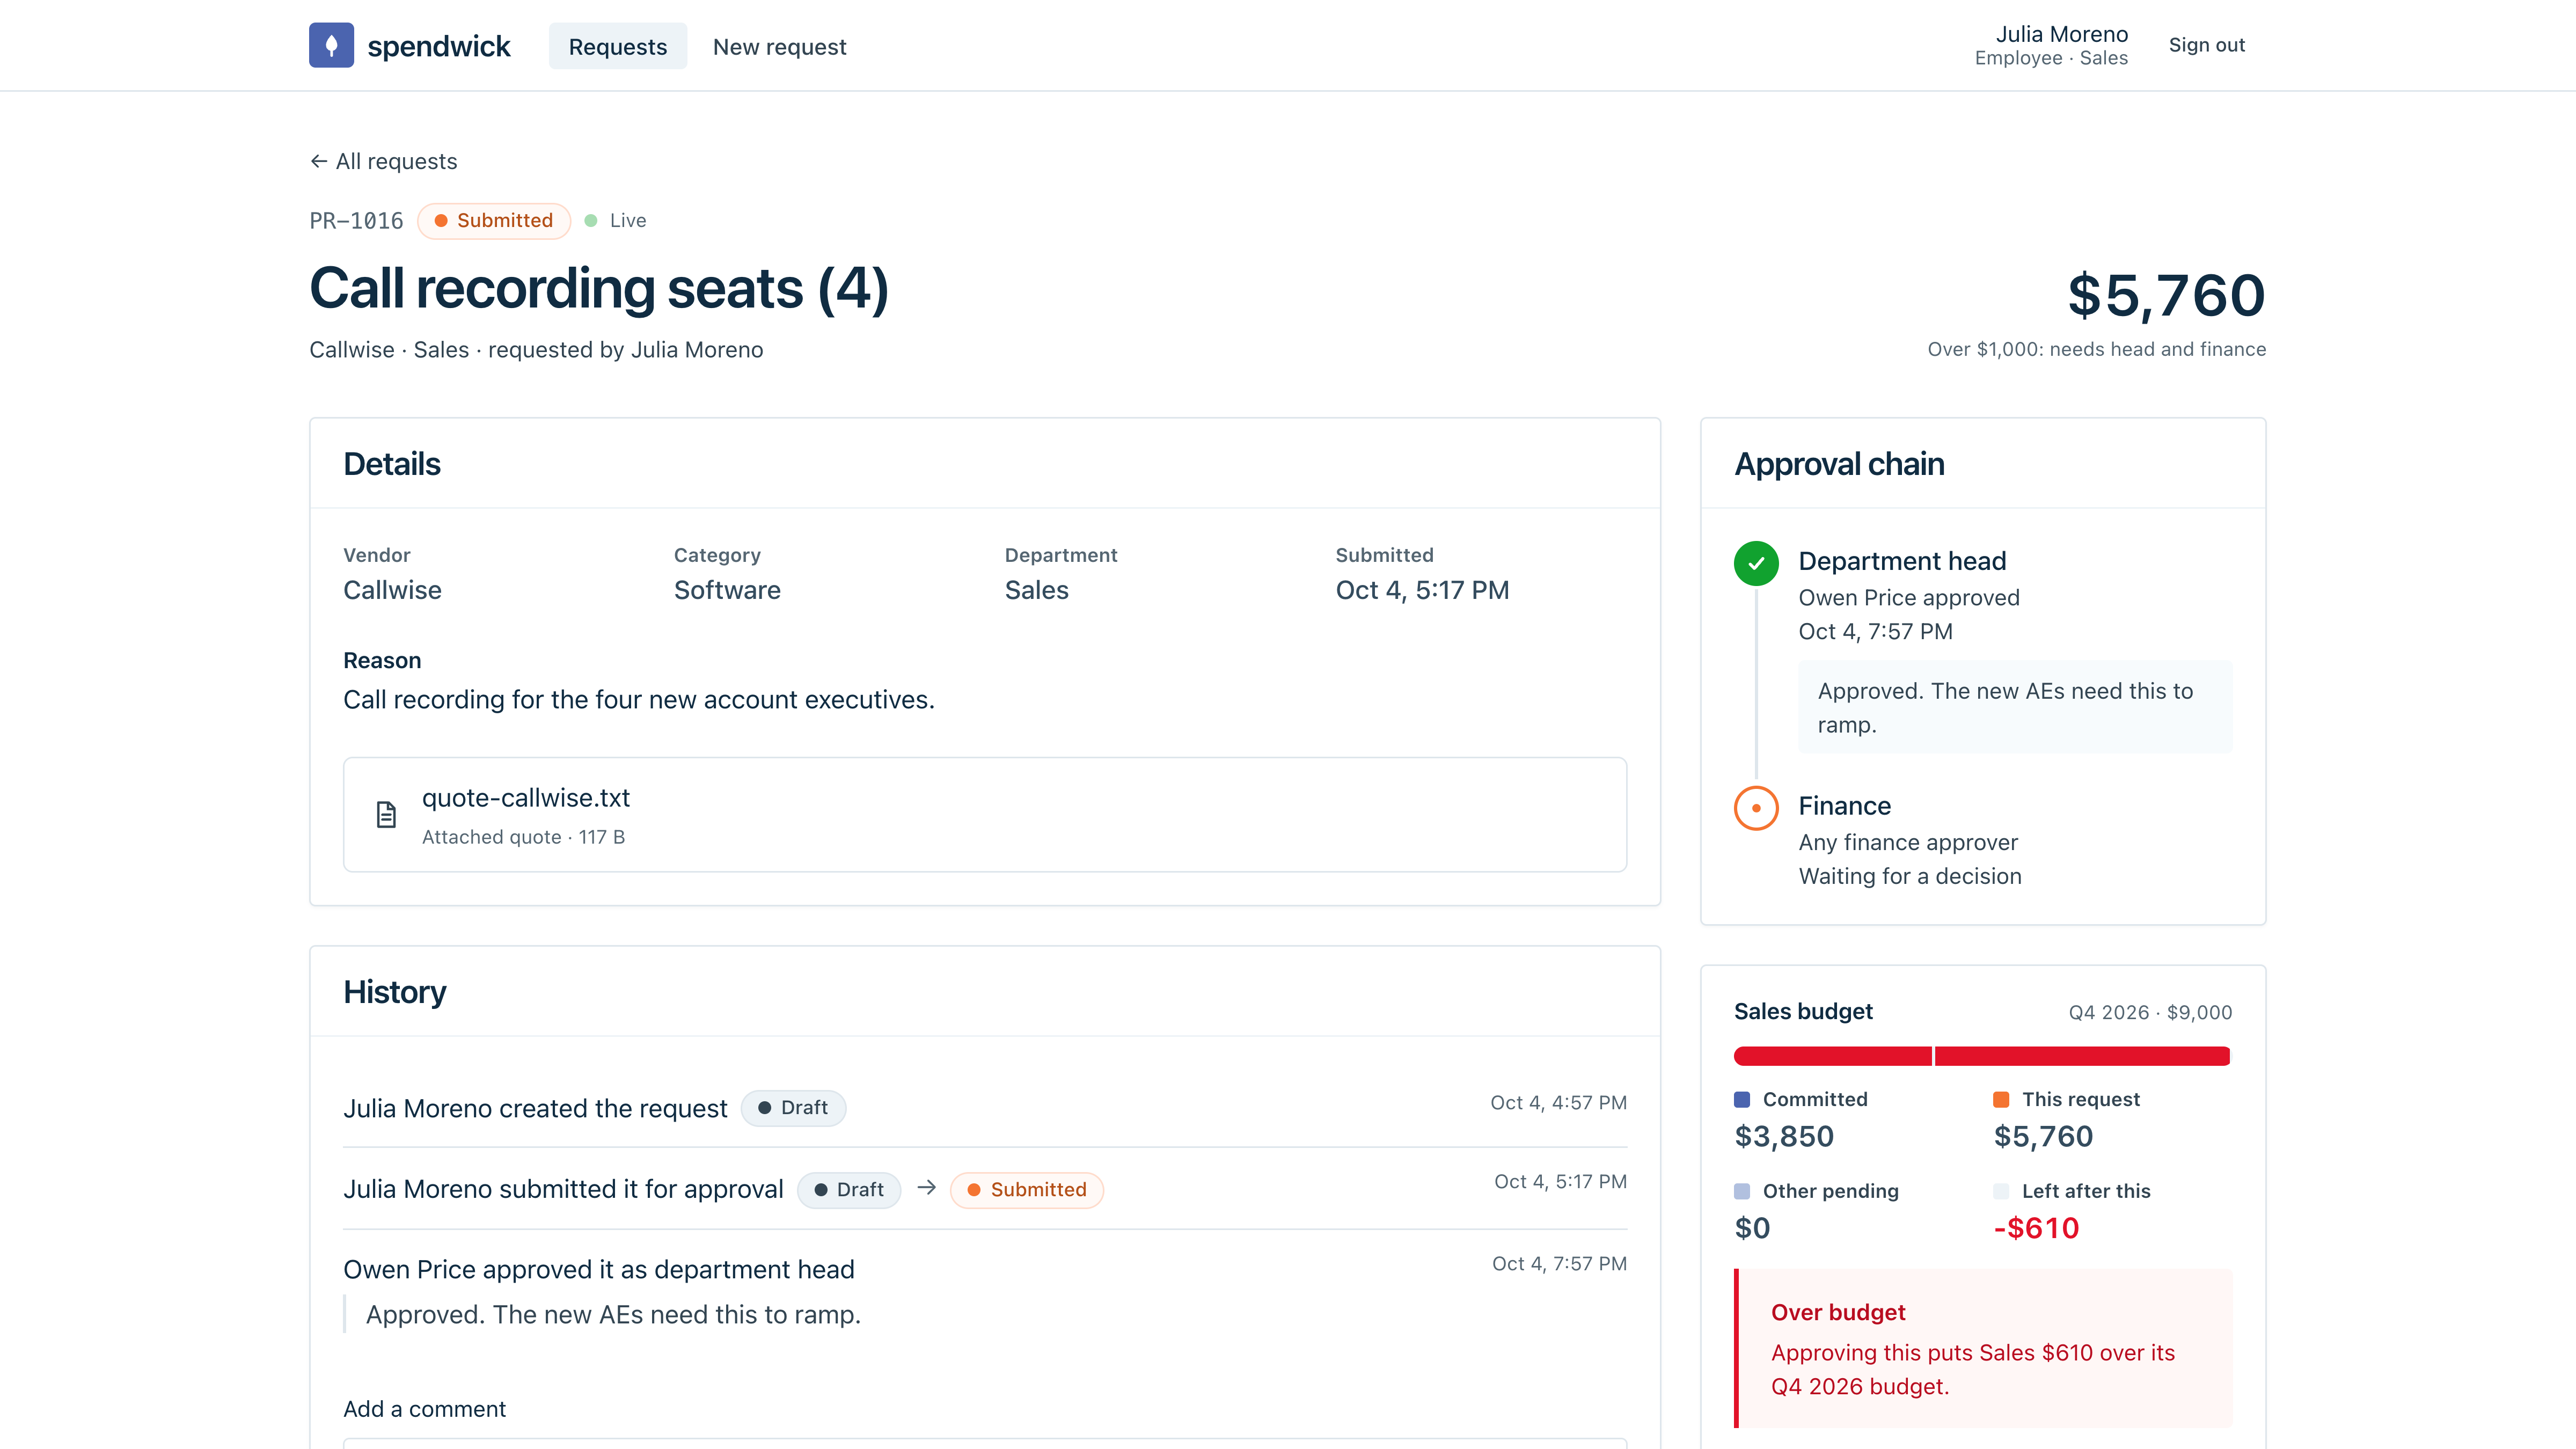This screenshot has width=2576, height=1449.
Task: Click the $3,850 committed value
Action: click(x=1784, y=1136)
